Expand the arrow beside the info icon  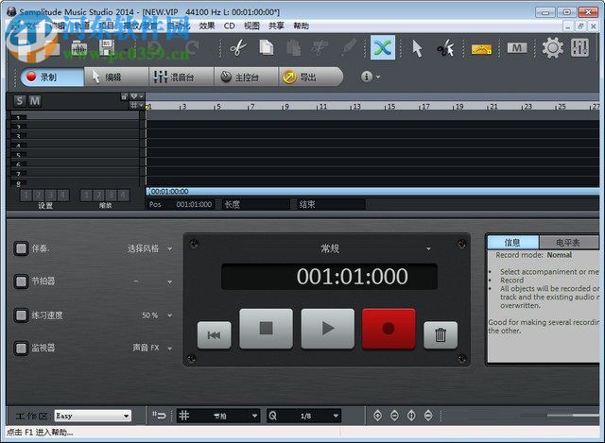pos(378,77)
